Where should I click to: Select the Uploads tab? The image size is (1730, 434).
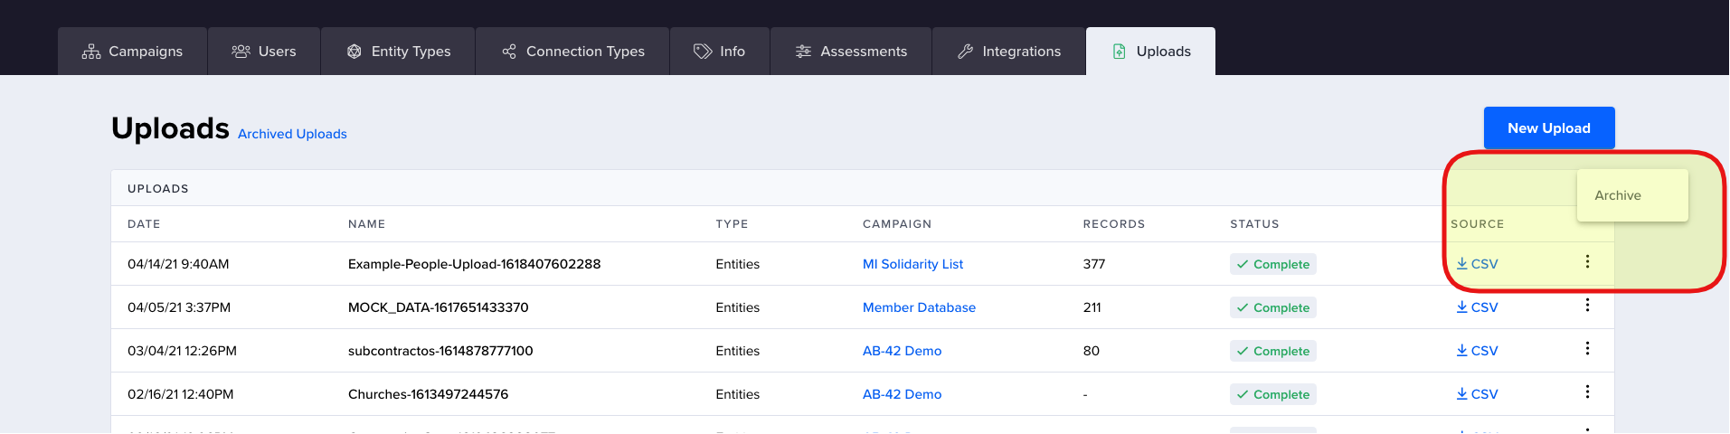1150,52
